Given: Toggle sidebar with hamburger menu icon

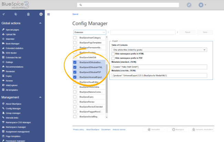Looking at the screenshot, I should click(x=49, y=14).
